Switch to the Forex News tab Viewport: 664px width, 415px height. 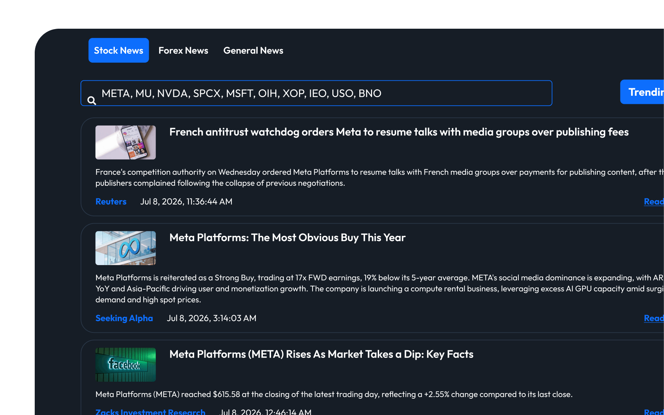click(x=183, y=50)
